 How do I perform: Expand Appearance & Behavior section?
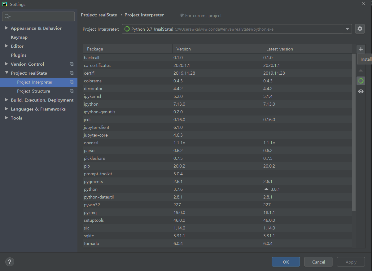[x=6, y=28]
